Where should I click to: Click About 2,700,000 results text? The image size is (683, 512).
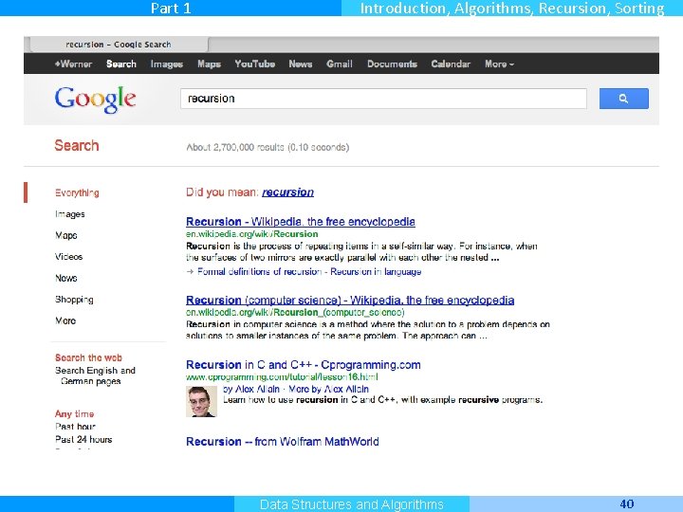pos(268,147)
